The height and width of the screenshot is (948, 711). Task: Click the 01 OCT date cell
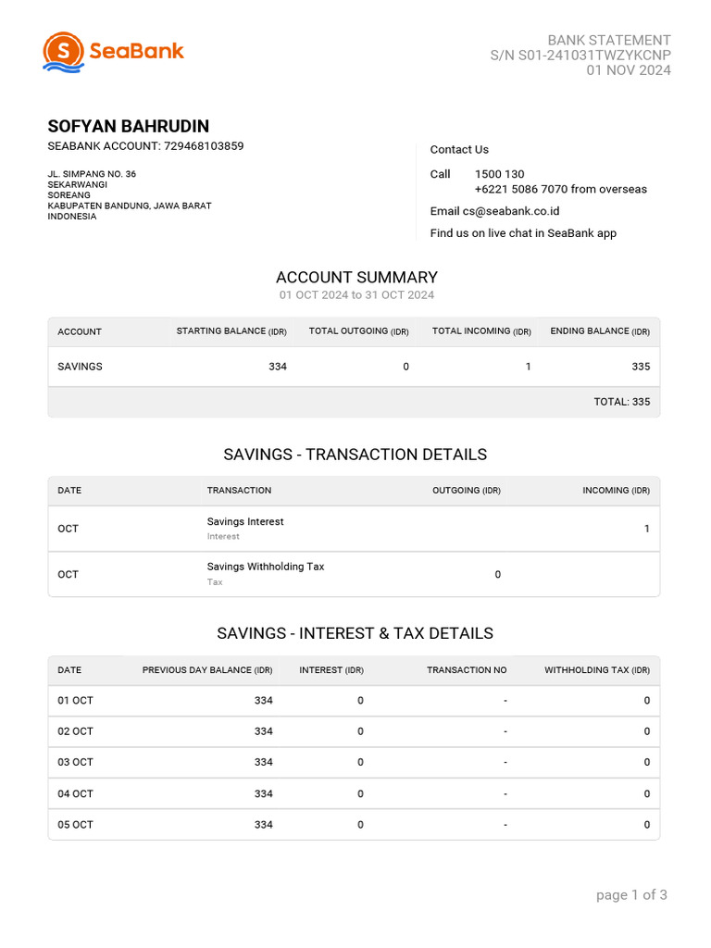[75, 701]
